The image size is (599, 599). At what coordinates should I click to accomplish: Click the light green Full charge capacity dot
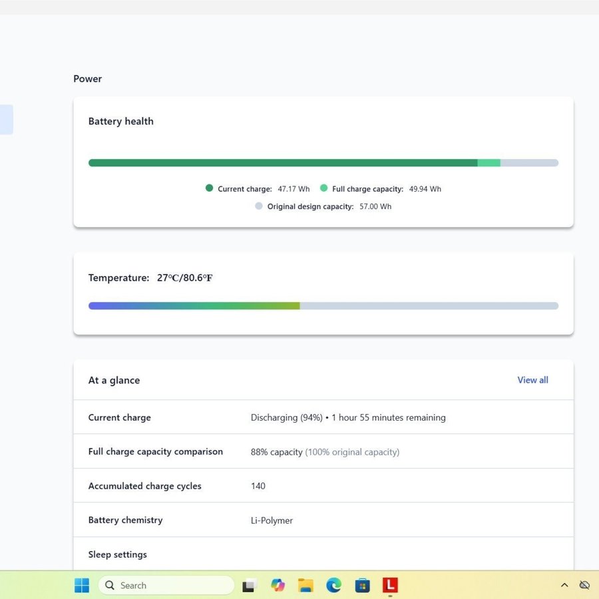[x=324, y=188]
